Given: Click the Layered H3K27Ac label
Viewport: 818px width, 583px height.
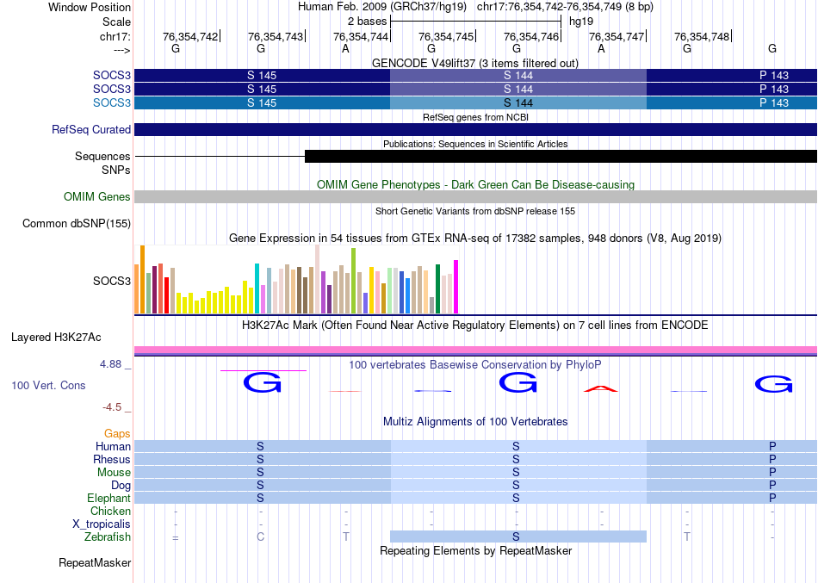Looking at the screenshot, I should (56, 338).
